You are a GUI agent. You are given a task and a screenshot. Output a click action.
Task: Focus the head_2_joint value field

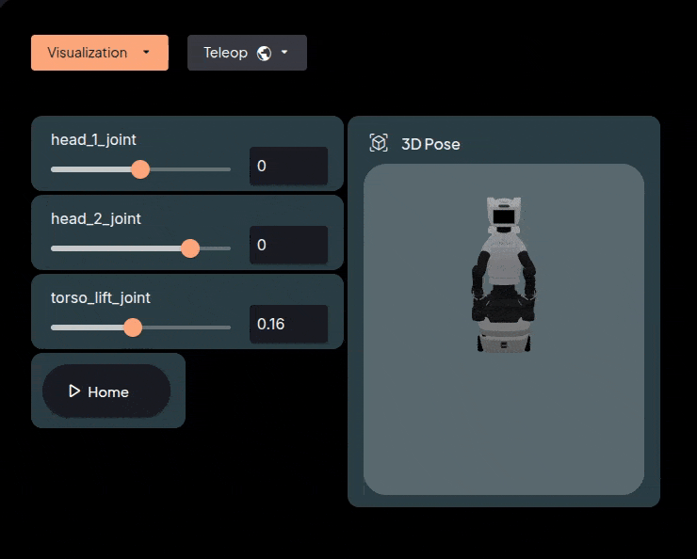pos(288,245)
